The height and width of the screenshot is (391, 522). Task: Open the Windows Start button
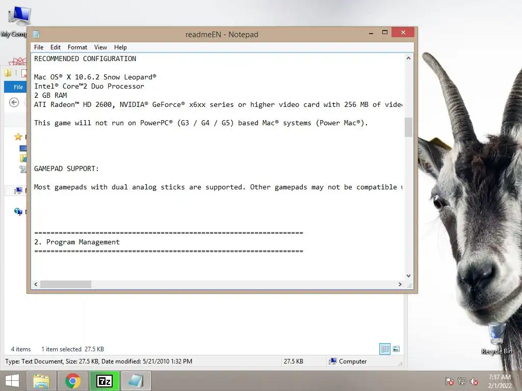tap(12, 381)
